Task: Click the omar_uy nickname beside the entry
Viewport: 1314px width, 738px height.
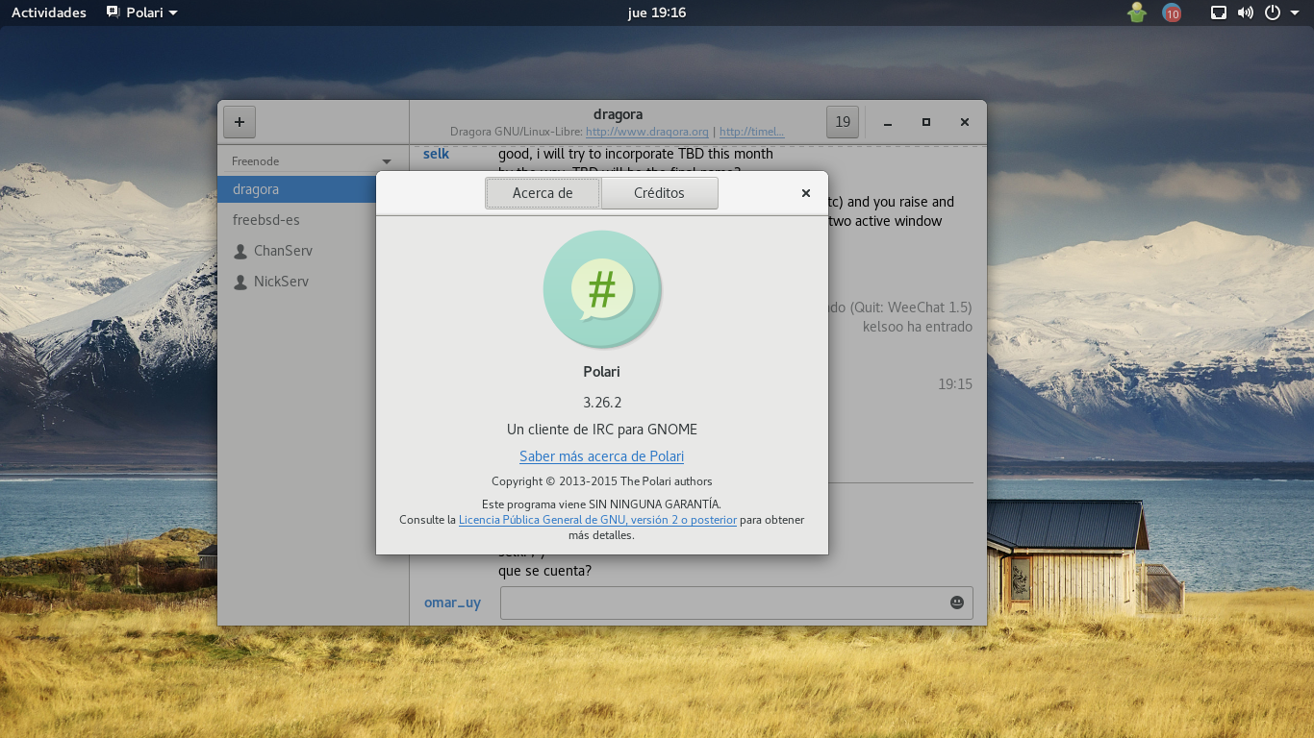Action: pyautogui.click(x=452, y=603)
